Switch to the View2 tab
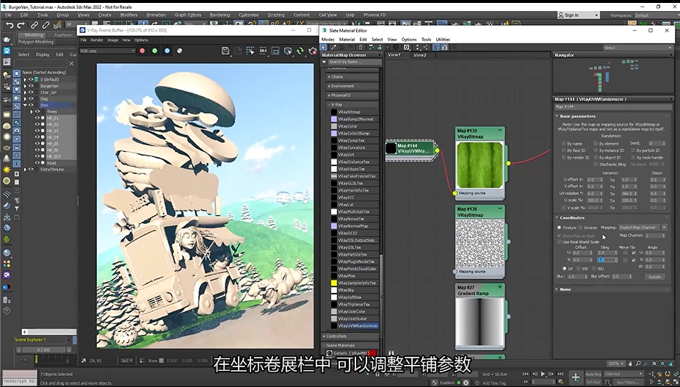This screenshot has height=387, width=680. [420, 55]
